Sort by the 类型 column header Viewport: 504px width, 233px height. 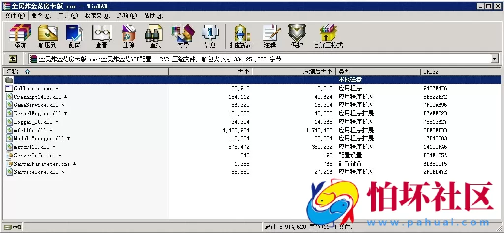378,72
